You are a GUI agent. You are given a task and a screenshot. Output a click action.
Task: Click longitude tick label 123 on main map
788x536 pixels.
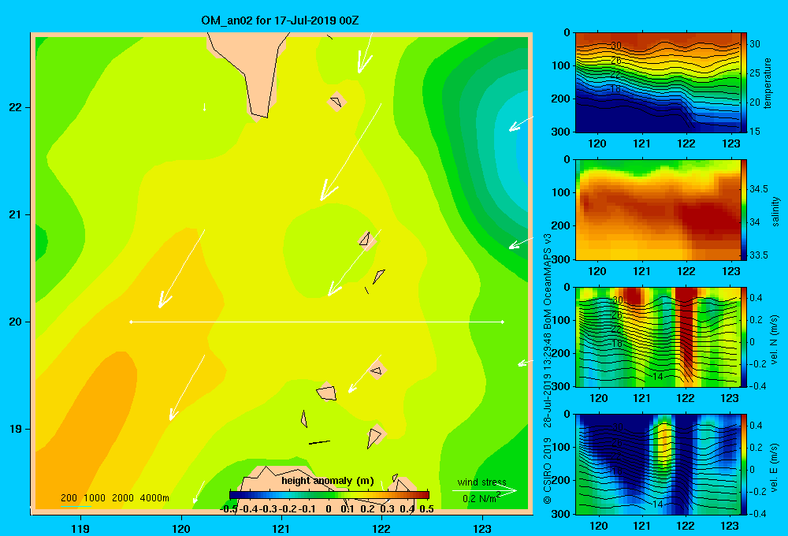482,528
